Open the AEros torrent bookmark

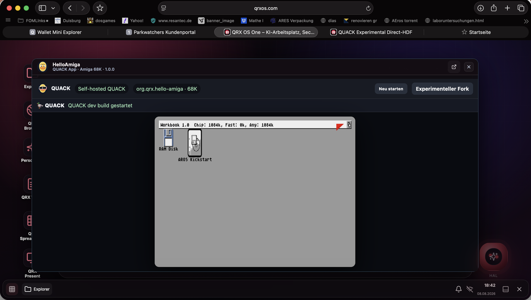[x=401, y=21]
